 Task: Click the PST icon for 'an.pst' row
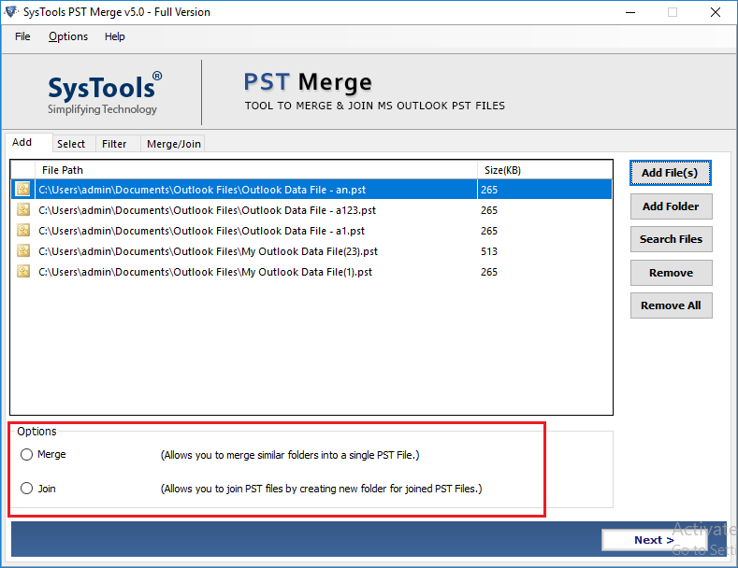[x=23, y=189]
